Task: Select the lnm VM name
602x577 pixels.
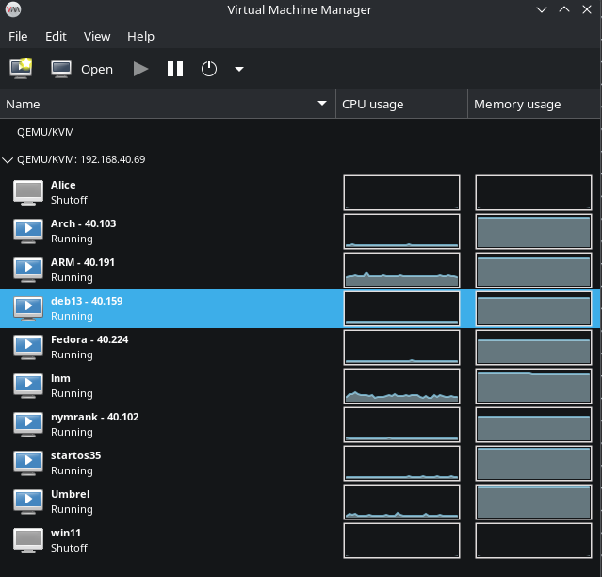Action: click(60, 378)
